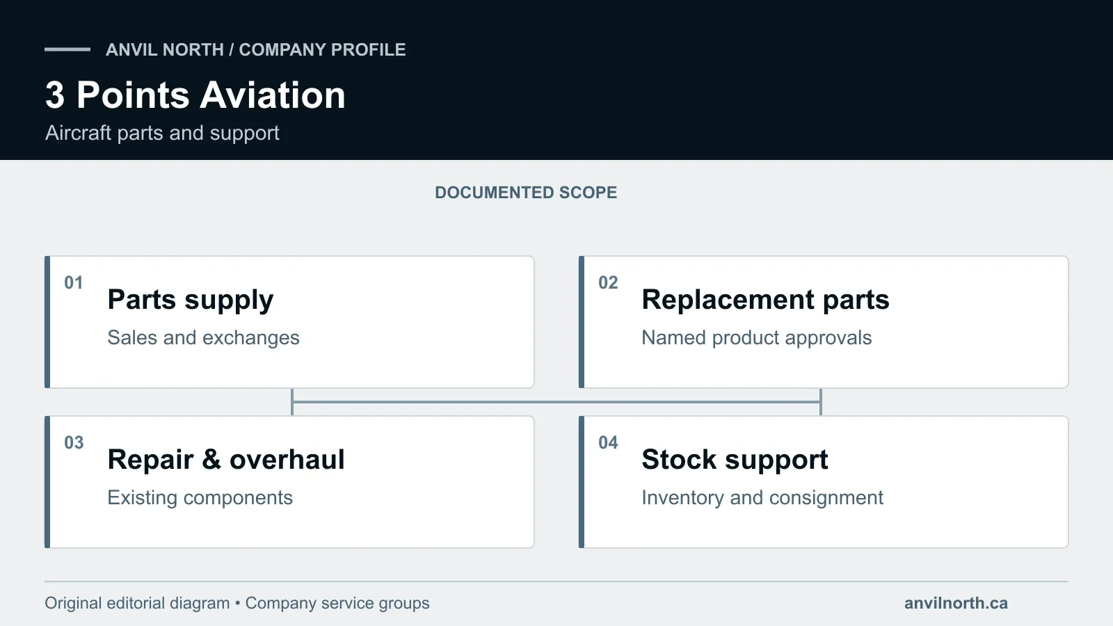Image resolution: width=1113 pixels, height=626 pixels.
Task: Click 'Sales and exchanges' description
Action: pyautogui.click(x=203, y=338)
